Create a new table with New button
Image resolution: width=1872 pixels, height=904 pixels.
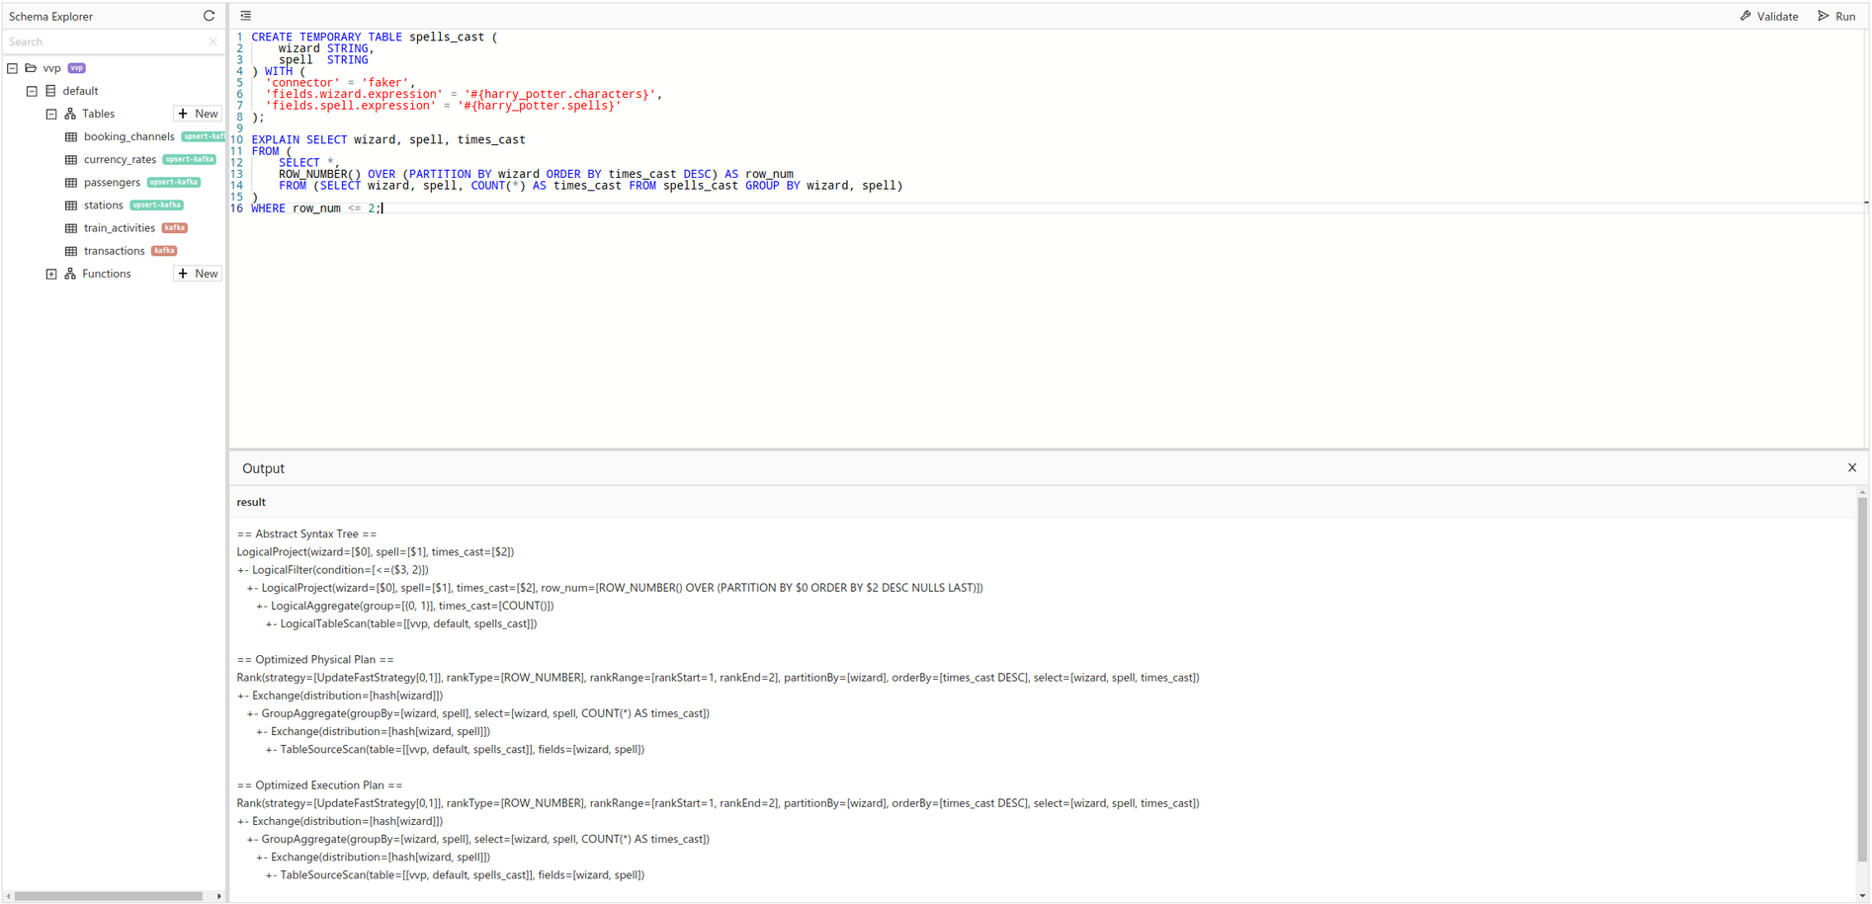click(198, 114)
